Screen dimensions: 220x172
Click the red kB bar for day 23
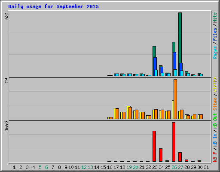(154, 146)
